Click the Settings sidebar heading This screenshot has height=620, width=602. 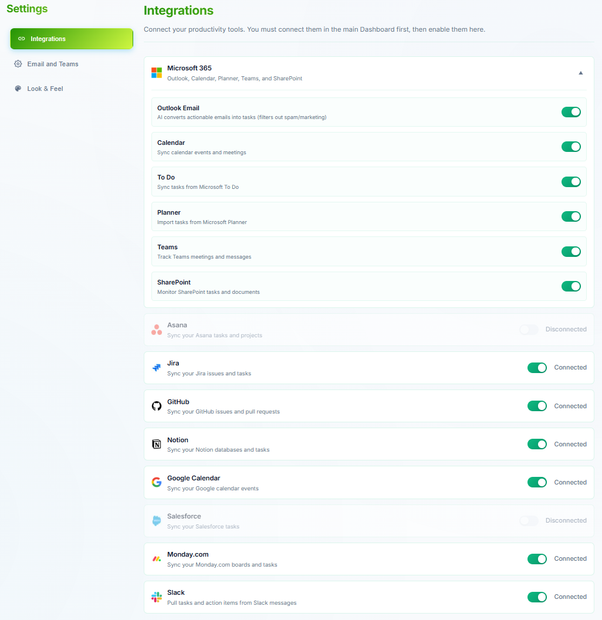[27, 9]
